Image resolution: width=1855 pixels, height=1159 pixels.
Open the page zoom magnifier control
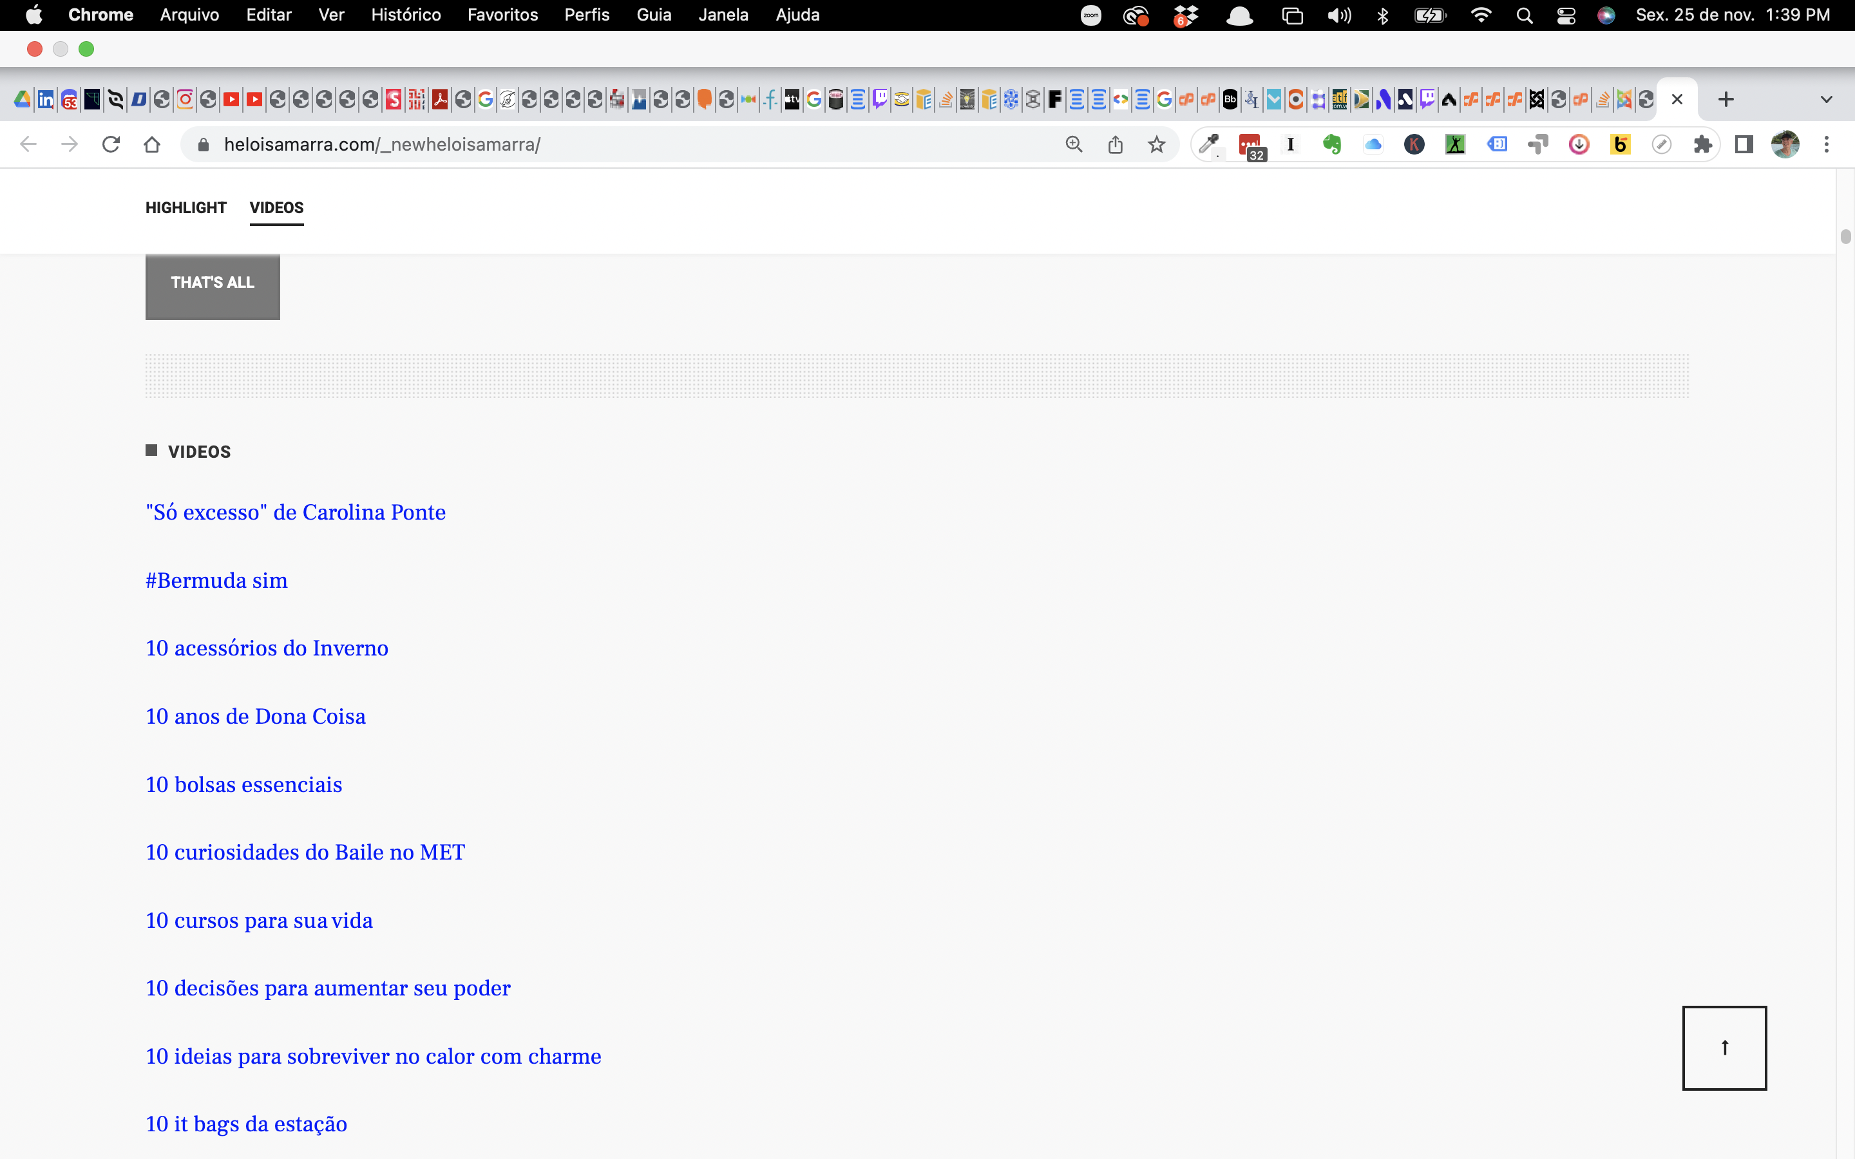pyautogui.click(x=1074, y=144)
